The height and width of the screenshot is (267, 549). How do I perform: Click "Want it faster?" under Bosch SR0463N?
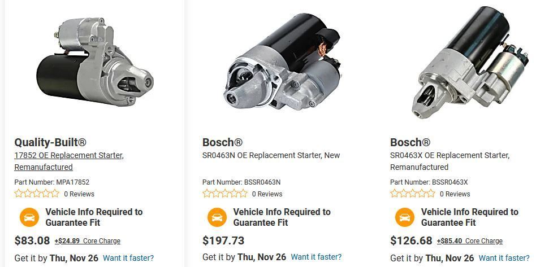(x=316, y=257)
